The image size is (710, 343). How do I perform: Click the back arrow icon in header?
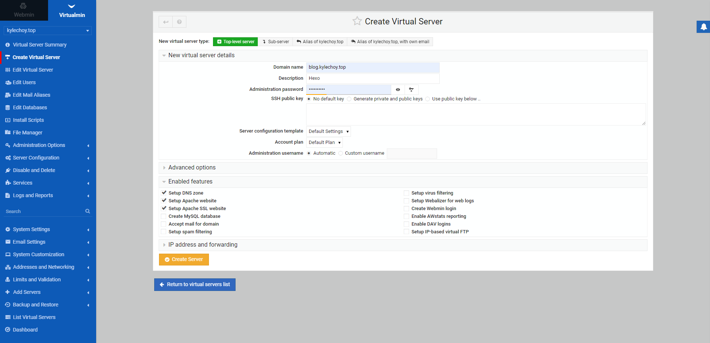(166, 22)
